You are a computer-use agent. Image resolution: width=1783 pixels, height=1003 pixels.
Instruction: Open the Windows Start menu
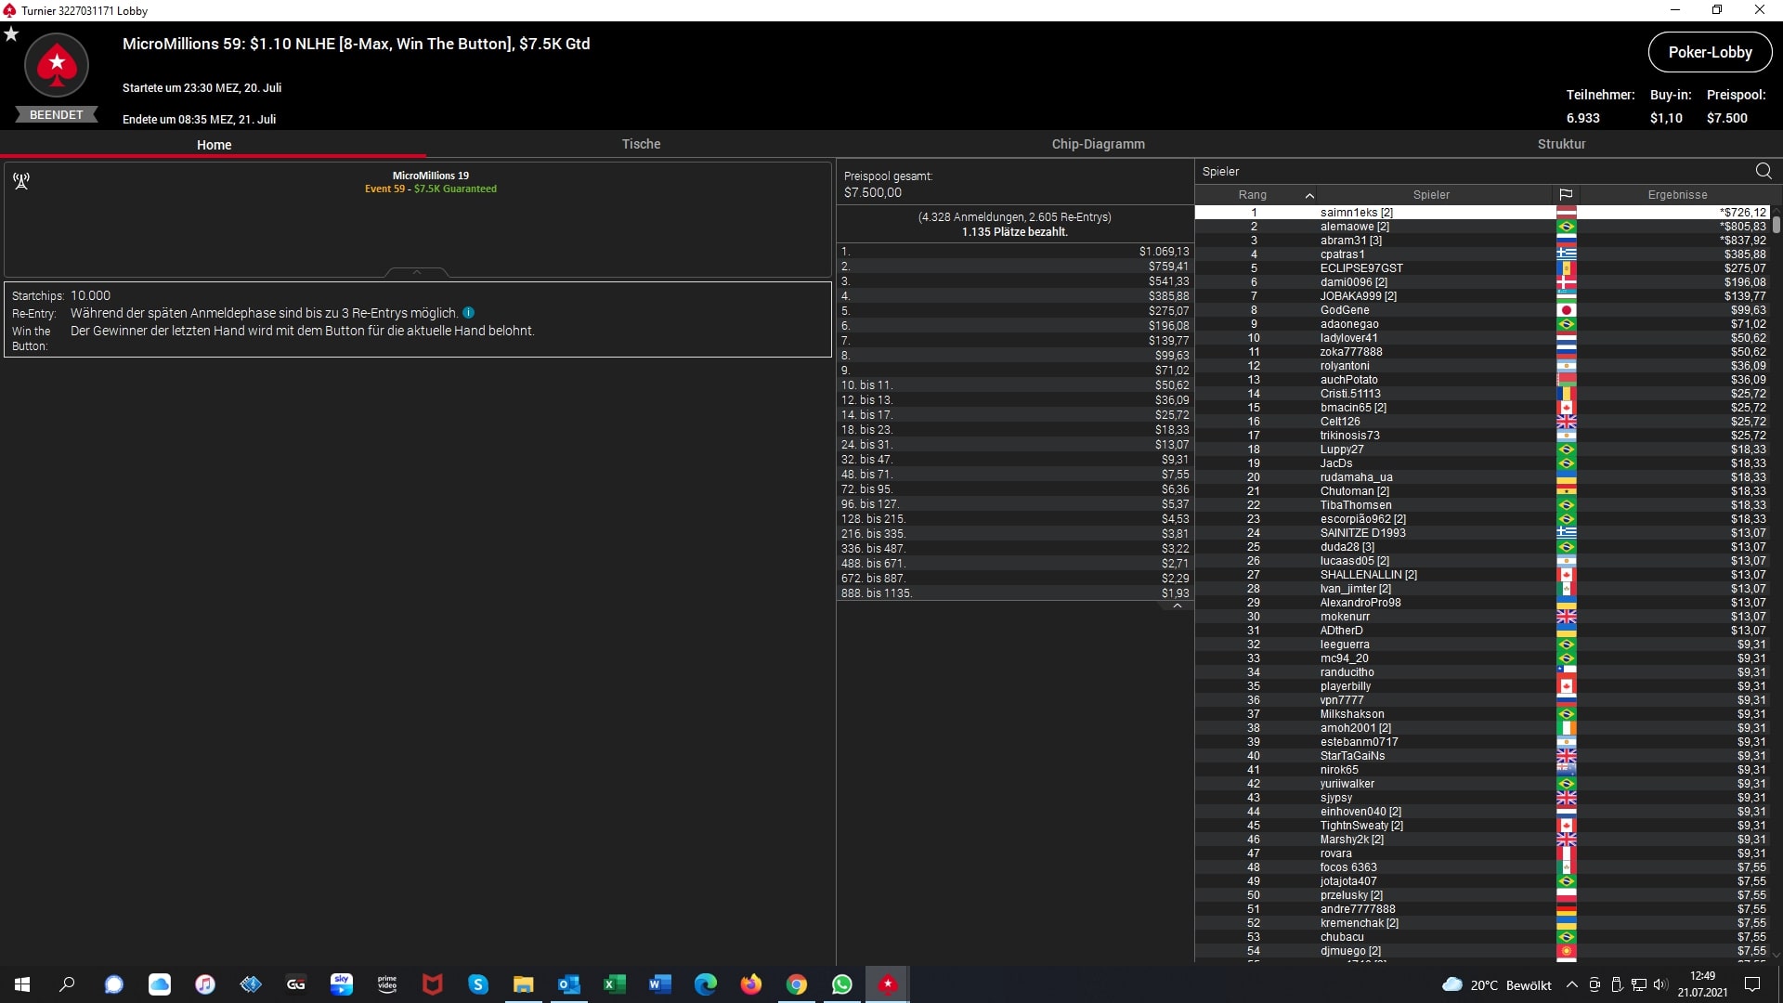pyautogui.click(x=22, y=984)
